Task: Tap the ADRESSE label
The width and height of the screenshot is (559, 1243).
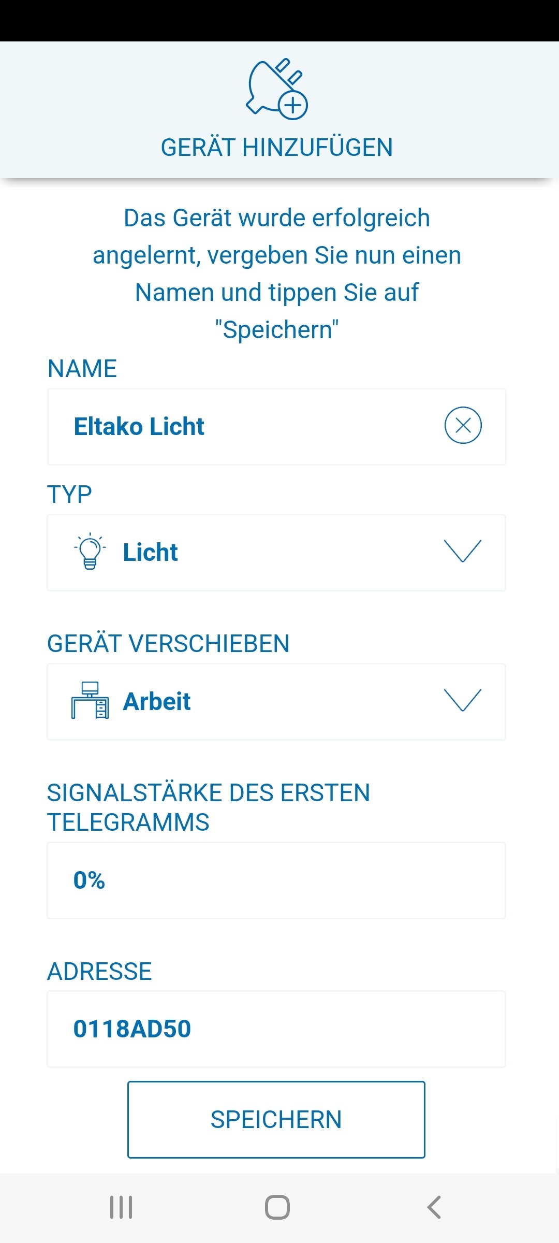Action: pyautogui.click(x=99, y=971)
